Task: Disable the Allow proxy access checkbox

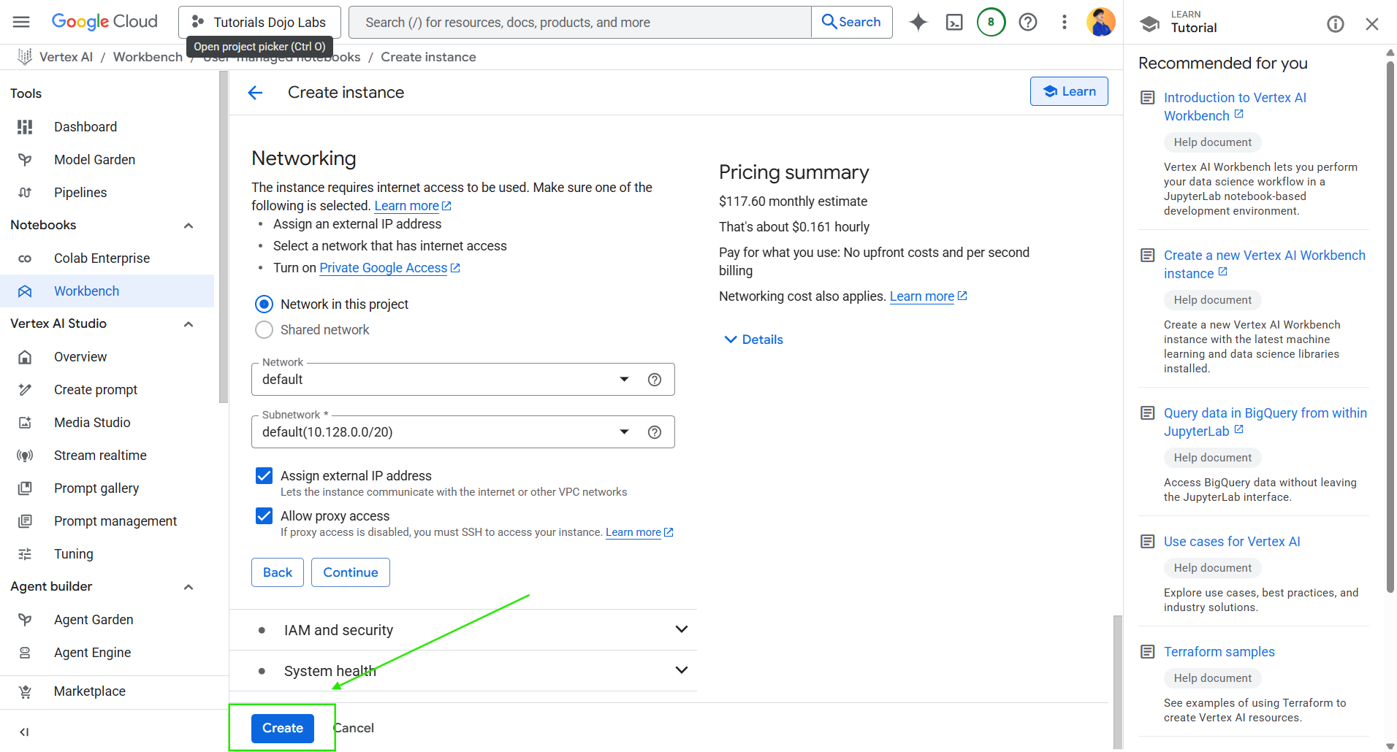Action: (264, 516)
